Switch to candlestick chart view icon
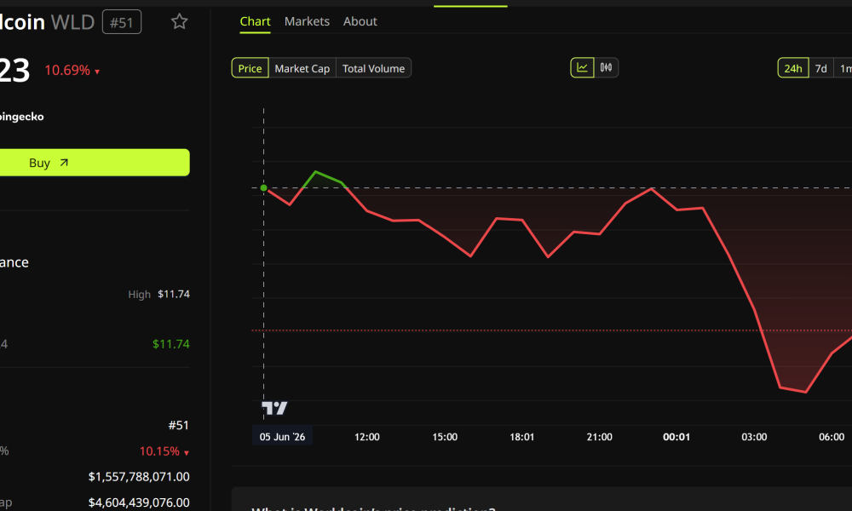Viewport: 852px width, 511px height. [606, 68]
